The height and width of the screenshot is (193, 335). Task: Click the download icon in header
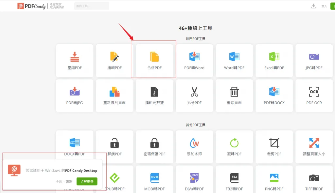coord(313,6)
